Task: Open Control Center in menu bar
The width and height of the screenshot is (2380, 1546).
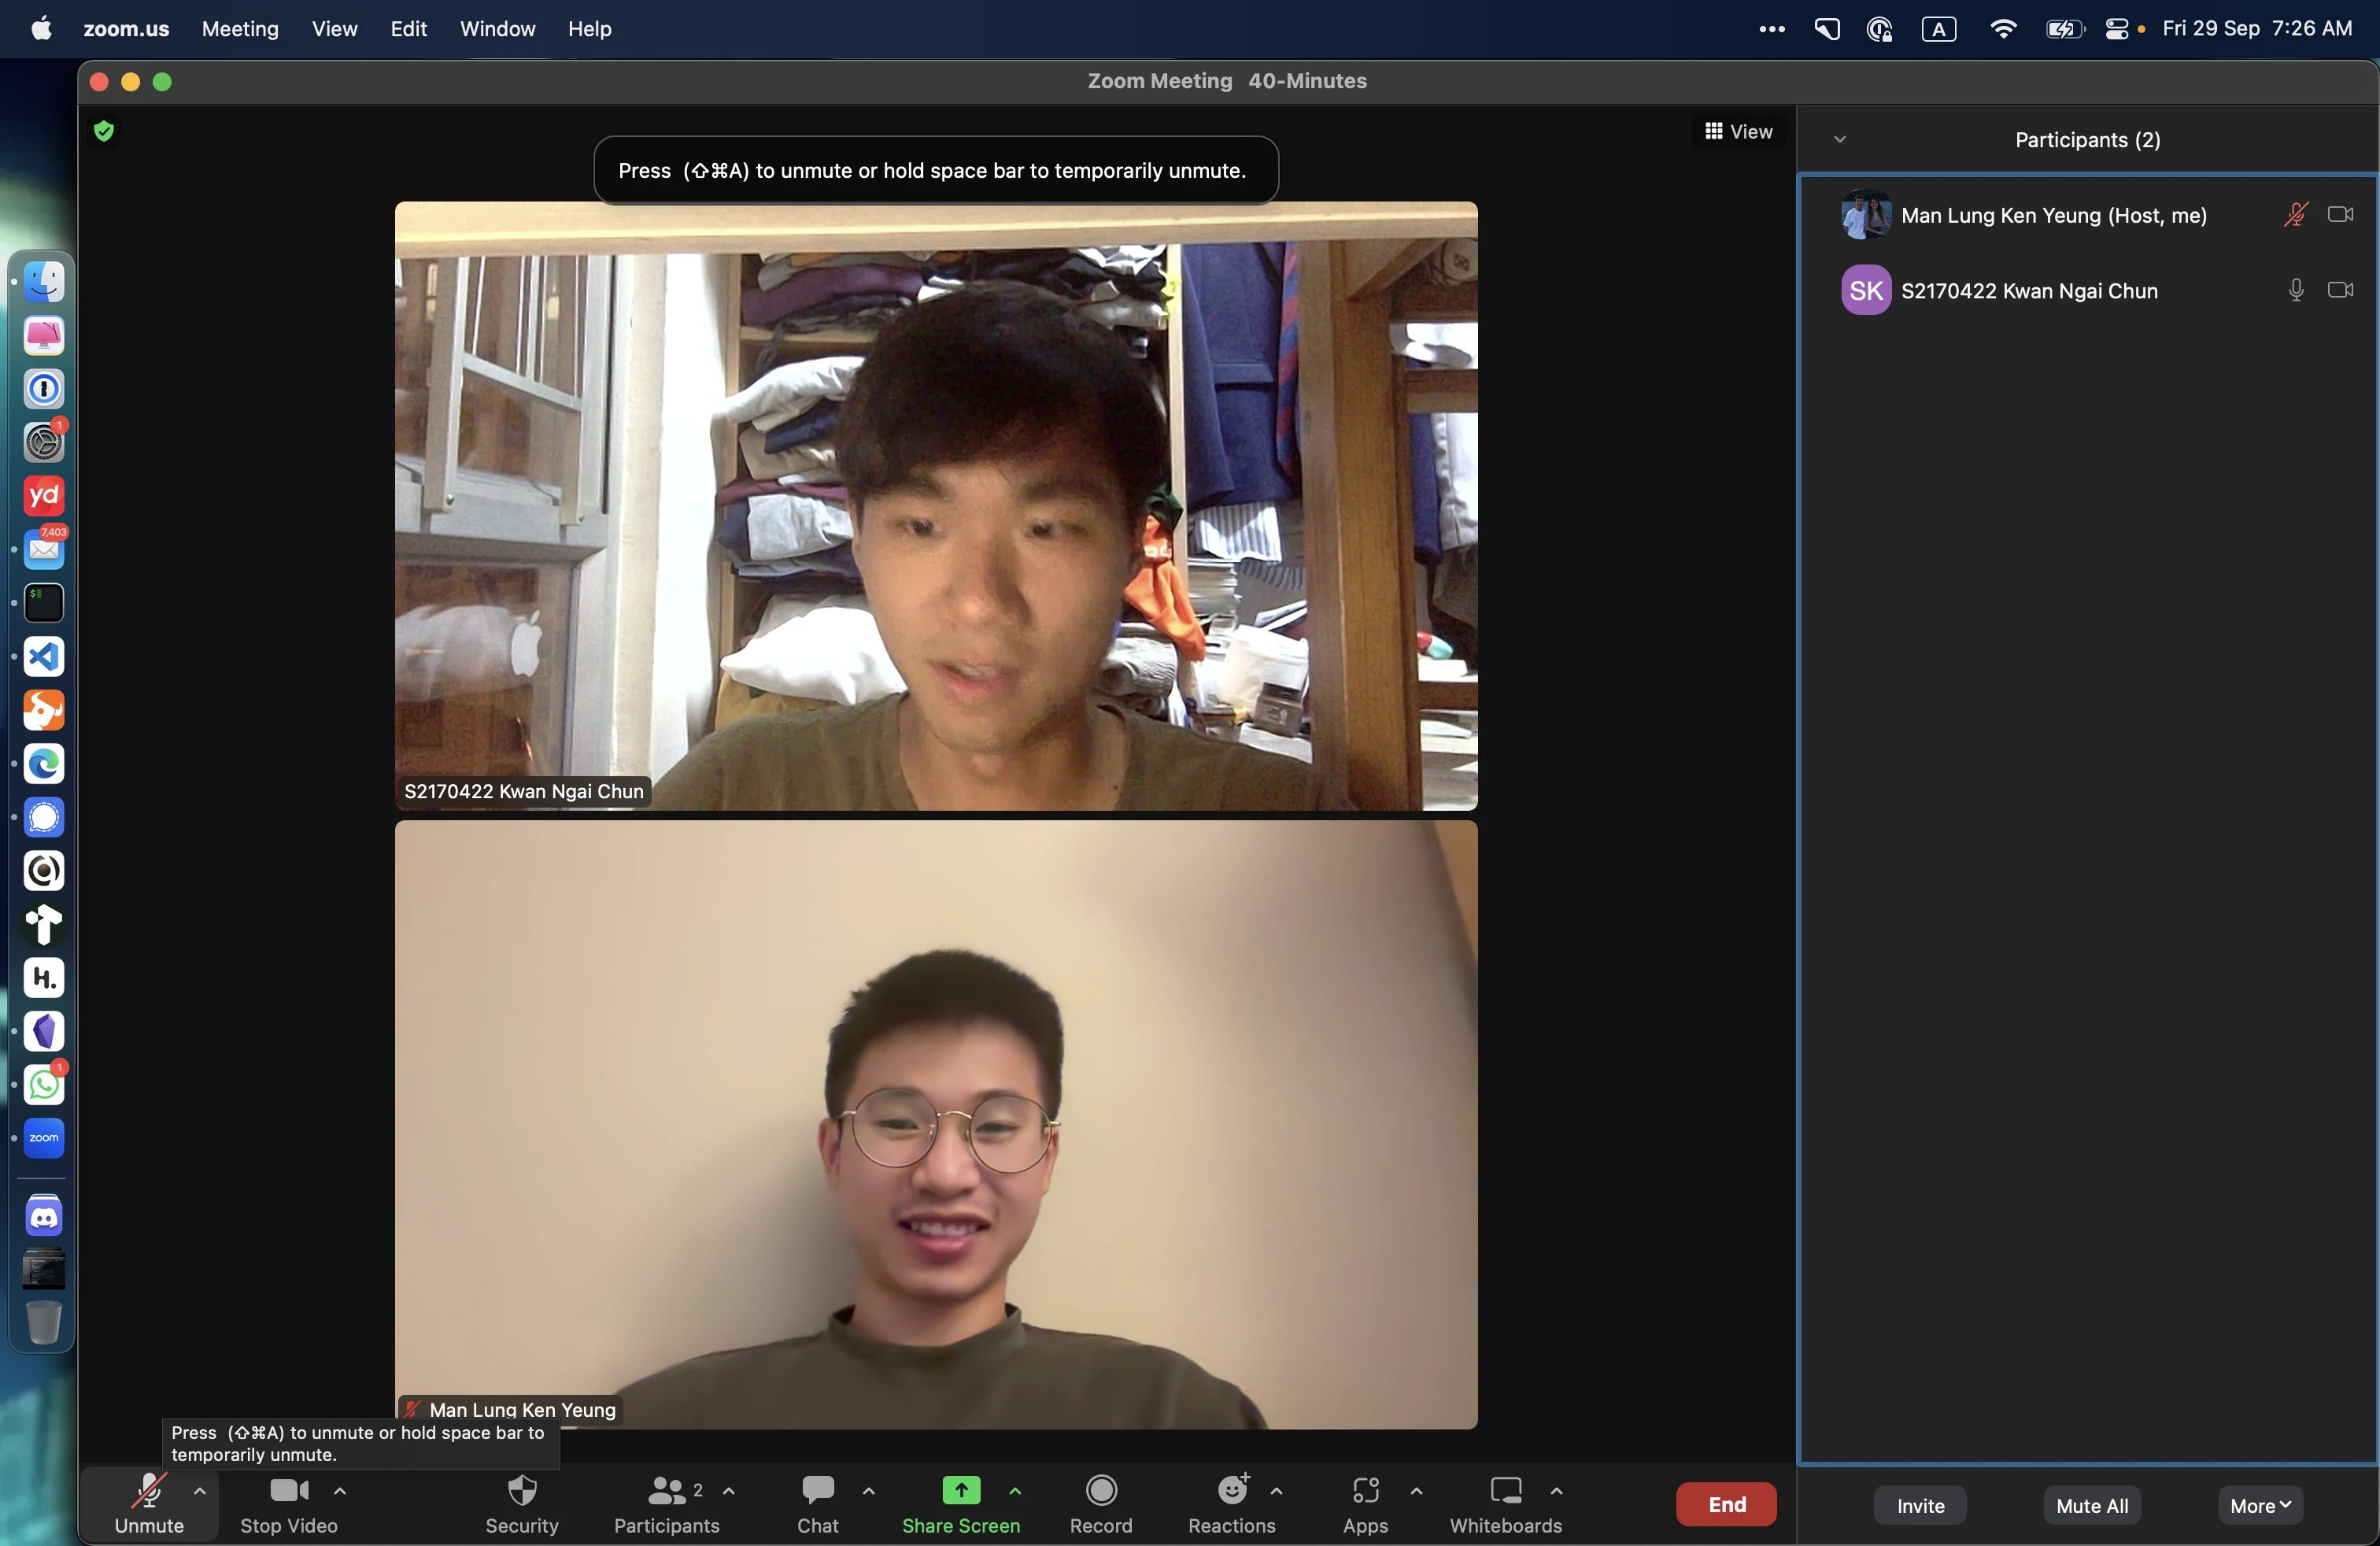Action: [x=2116, y=29]
